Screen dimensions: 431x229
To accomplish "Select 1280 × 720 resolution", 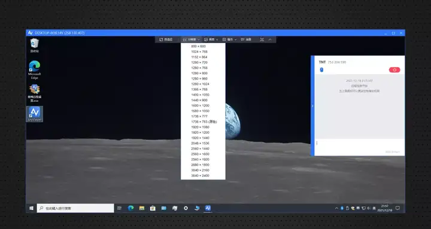I will (203, 62).
